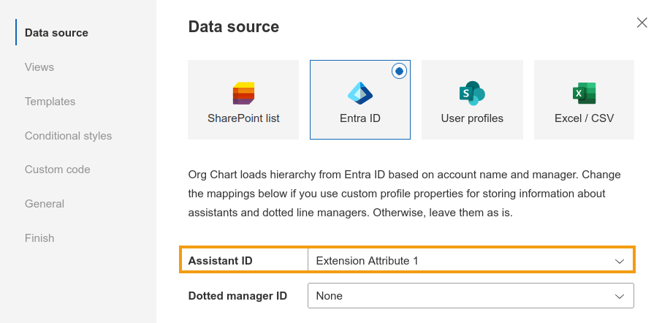Screen dimensions: 662x323
Task: Close the Data source dialog
Action: (x=642, y=23)
